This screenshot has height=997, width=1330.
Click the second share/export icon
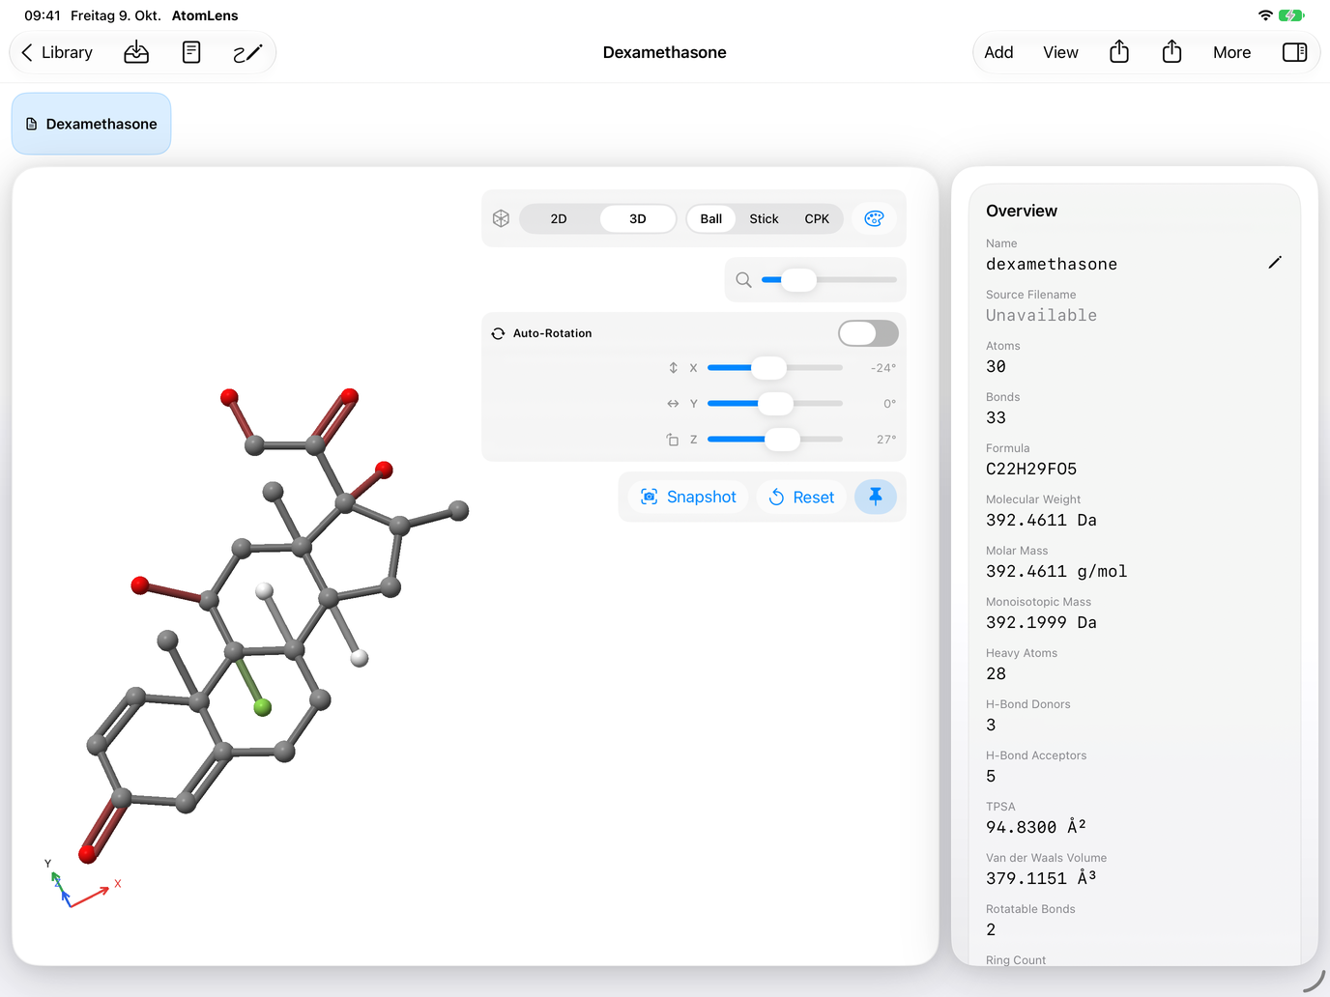tap(1171, 51)
